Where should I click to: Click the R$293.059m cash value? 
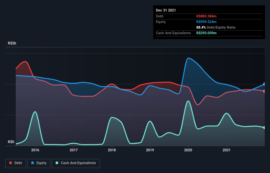[206, 33]
